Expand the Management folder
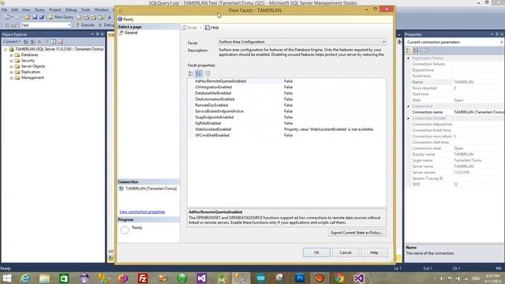Image resolution: width=505 pixels, height=284 pixels. pyautogui.click(x=11, y=78)
